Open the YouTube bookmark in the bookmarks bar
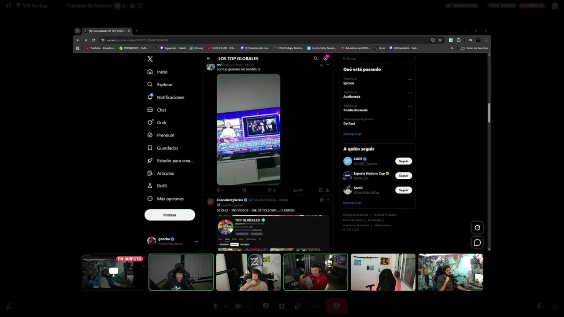 point(100,48)
